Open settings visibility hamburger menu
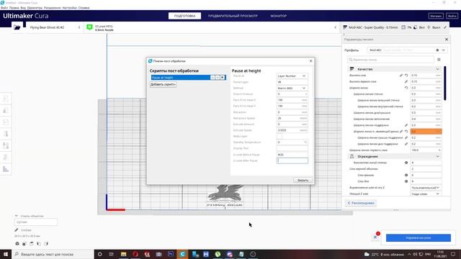The height and width of the screenshot is (259, 461). tap(439, 60)
